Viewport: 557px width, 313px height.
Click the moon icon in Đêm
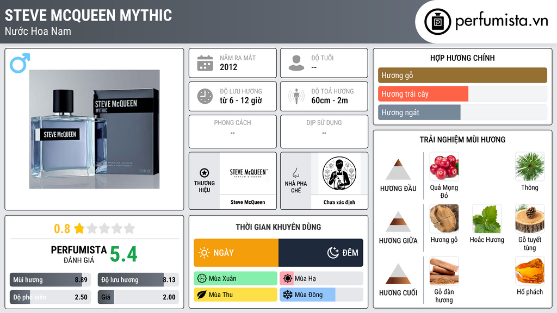333,253
